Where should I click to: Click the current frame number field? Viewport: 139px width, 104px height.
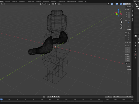coord(109,97)
